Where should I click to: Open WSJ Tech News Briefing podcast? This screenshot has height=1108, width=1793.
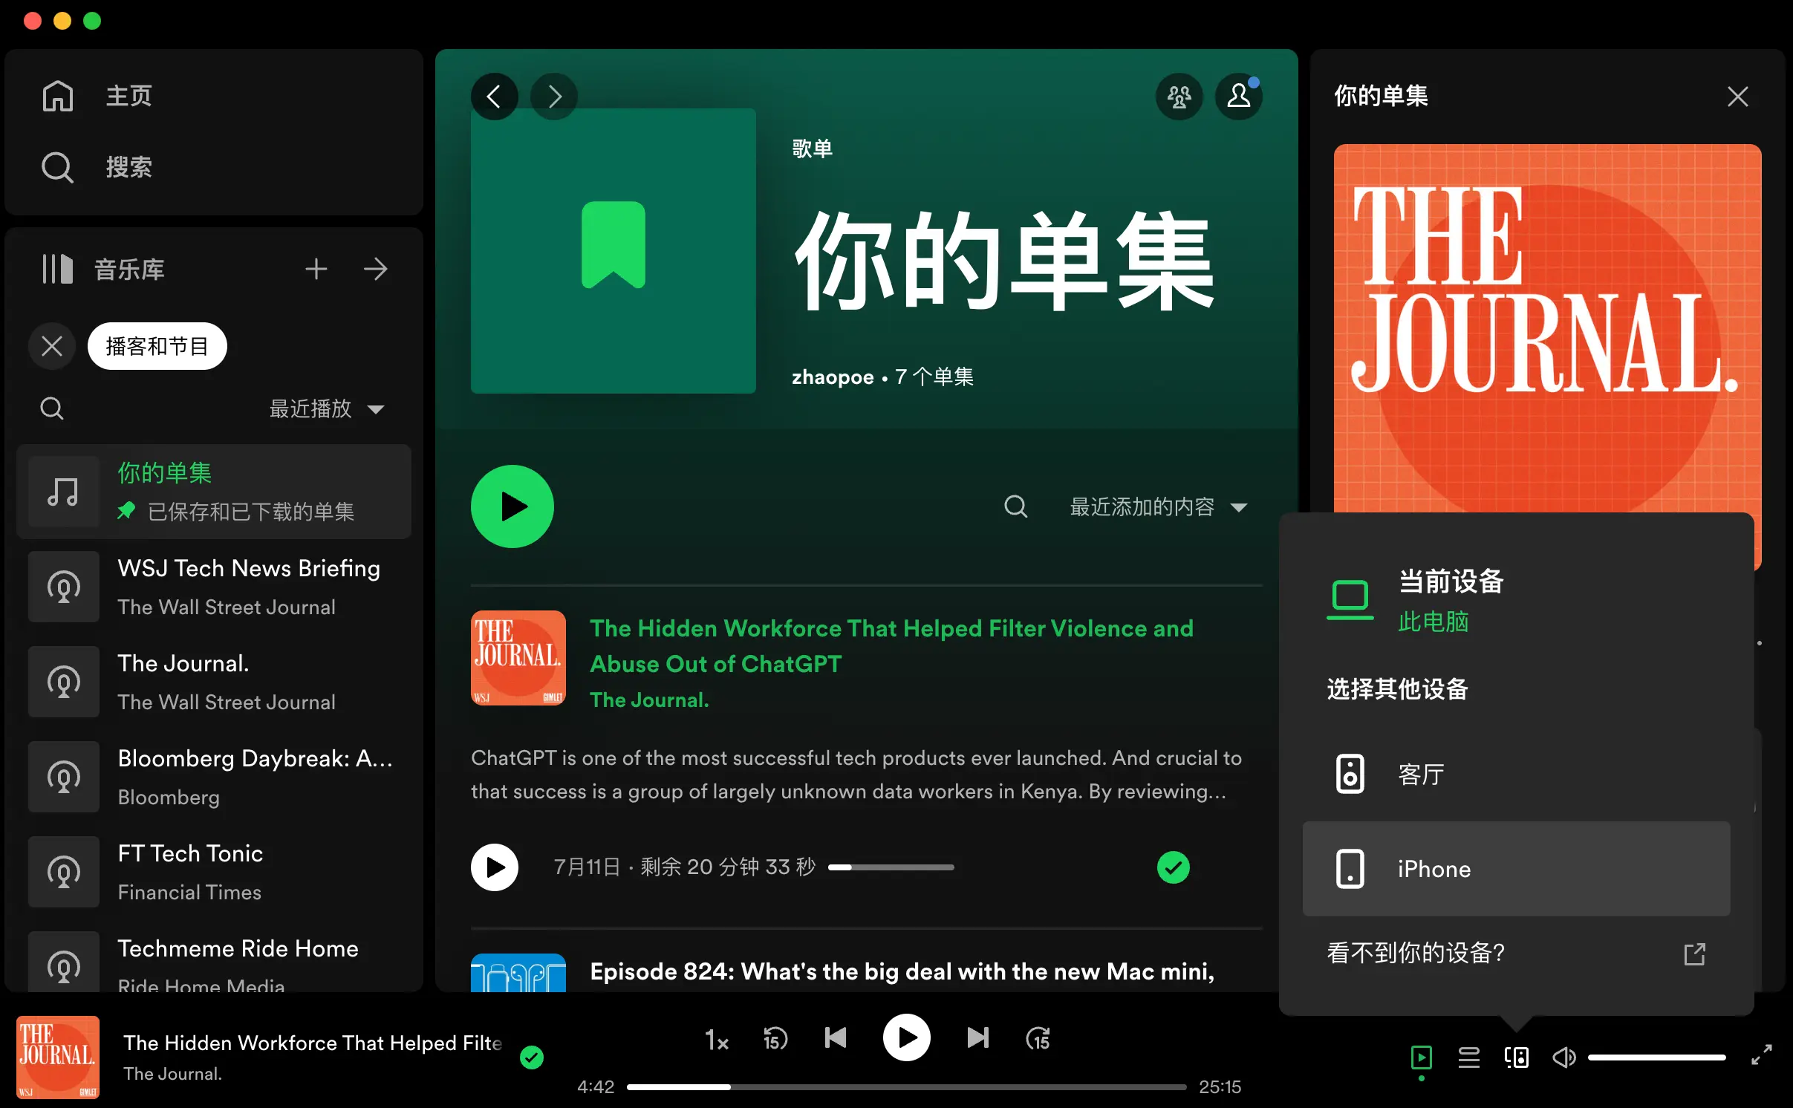(x=214, y=587)
